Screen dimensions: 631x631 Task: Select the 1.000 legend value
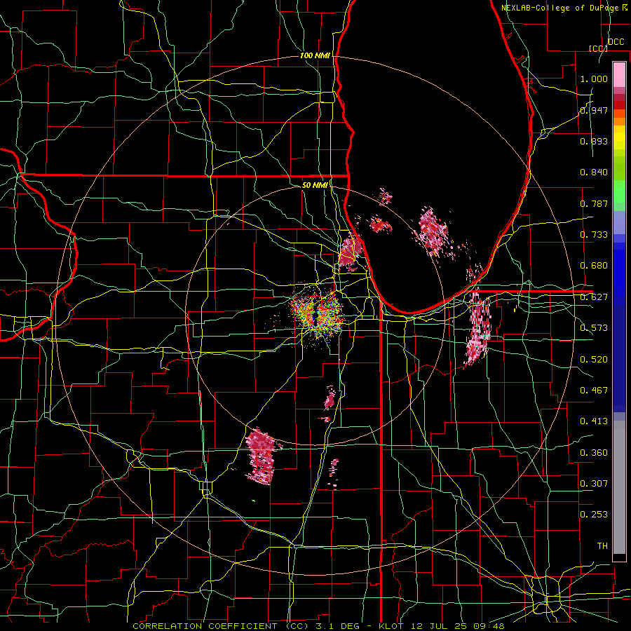coord(594,79)
